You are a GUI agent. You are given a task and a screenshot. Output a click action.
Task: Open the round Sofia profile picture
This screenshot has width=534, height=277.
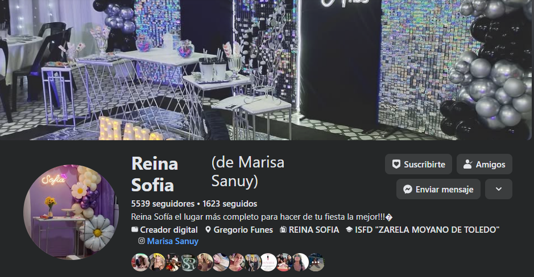click(71, 212)
